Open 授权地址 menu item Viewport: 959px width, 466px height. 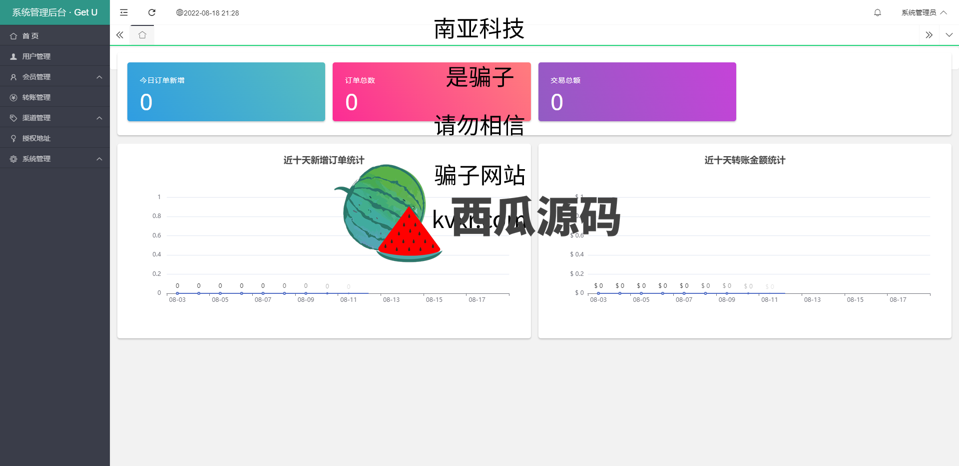click(x=55, y=138)
